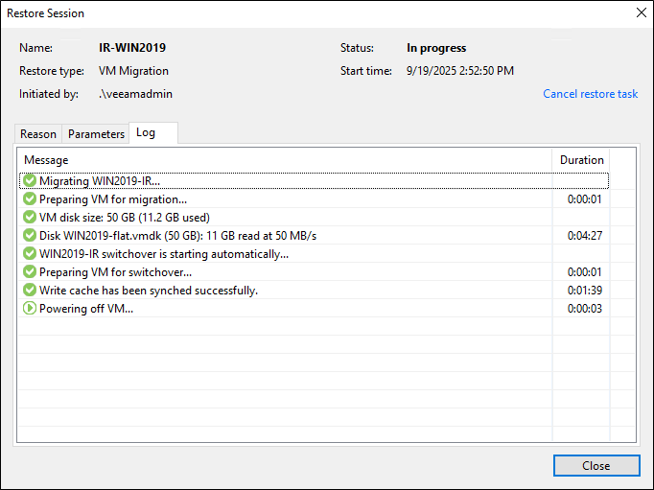
Task: Select the Powering off VM log row text
Action: click(86, 309)
